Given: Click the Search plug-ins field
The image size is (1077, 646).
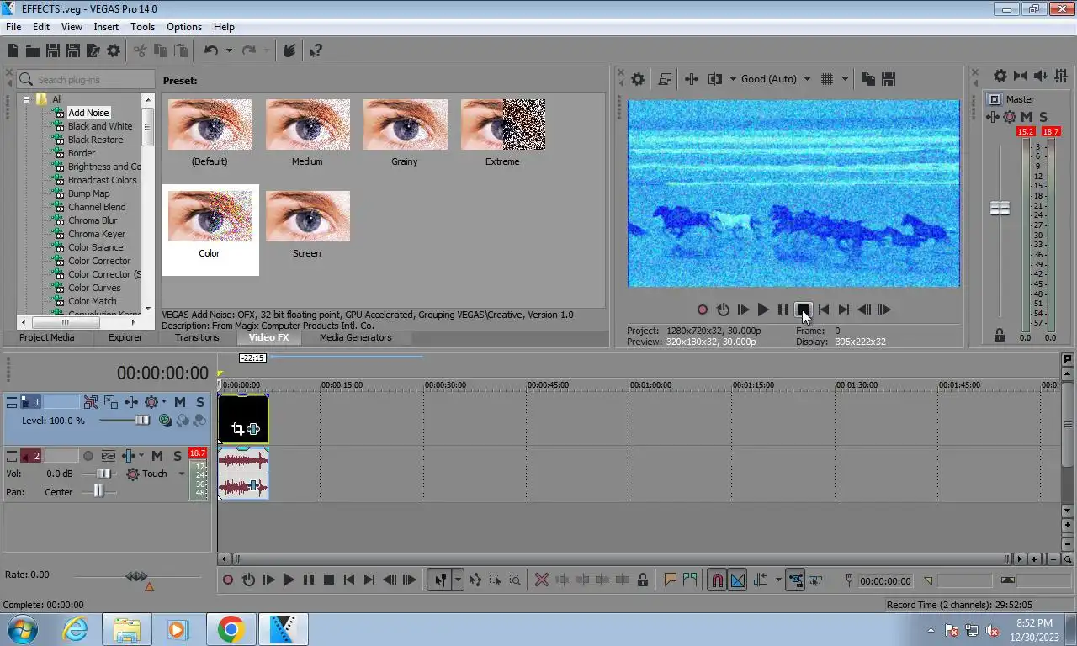Looking at the screenshot, I should [86, 79].
